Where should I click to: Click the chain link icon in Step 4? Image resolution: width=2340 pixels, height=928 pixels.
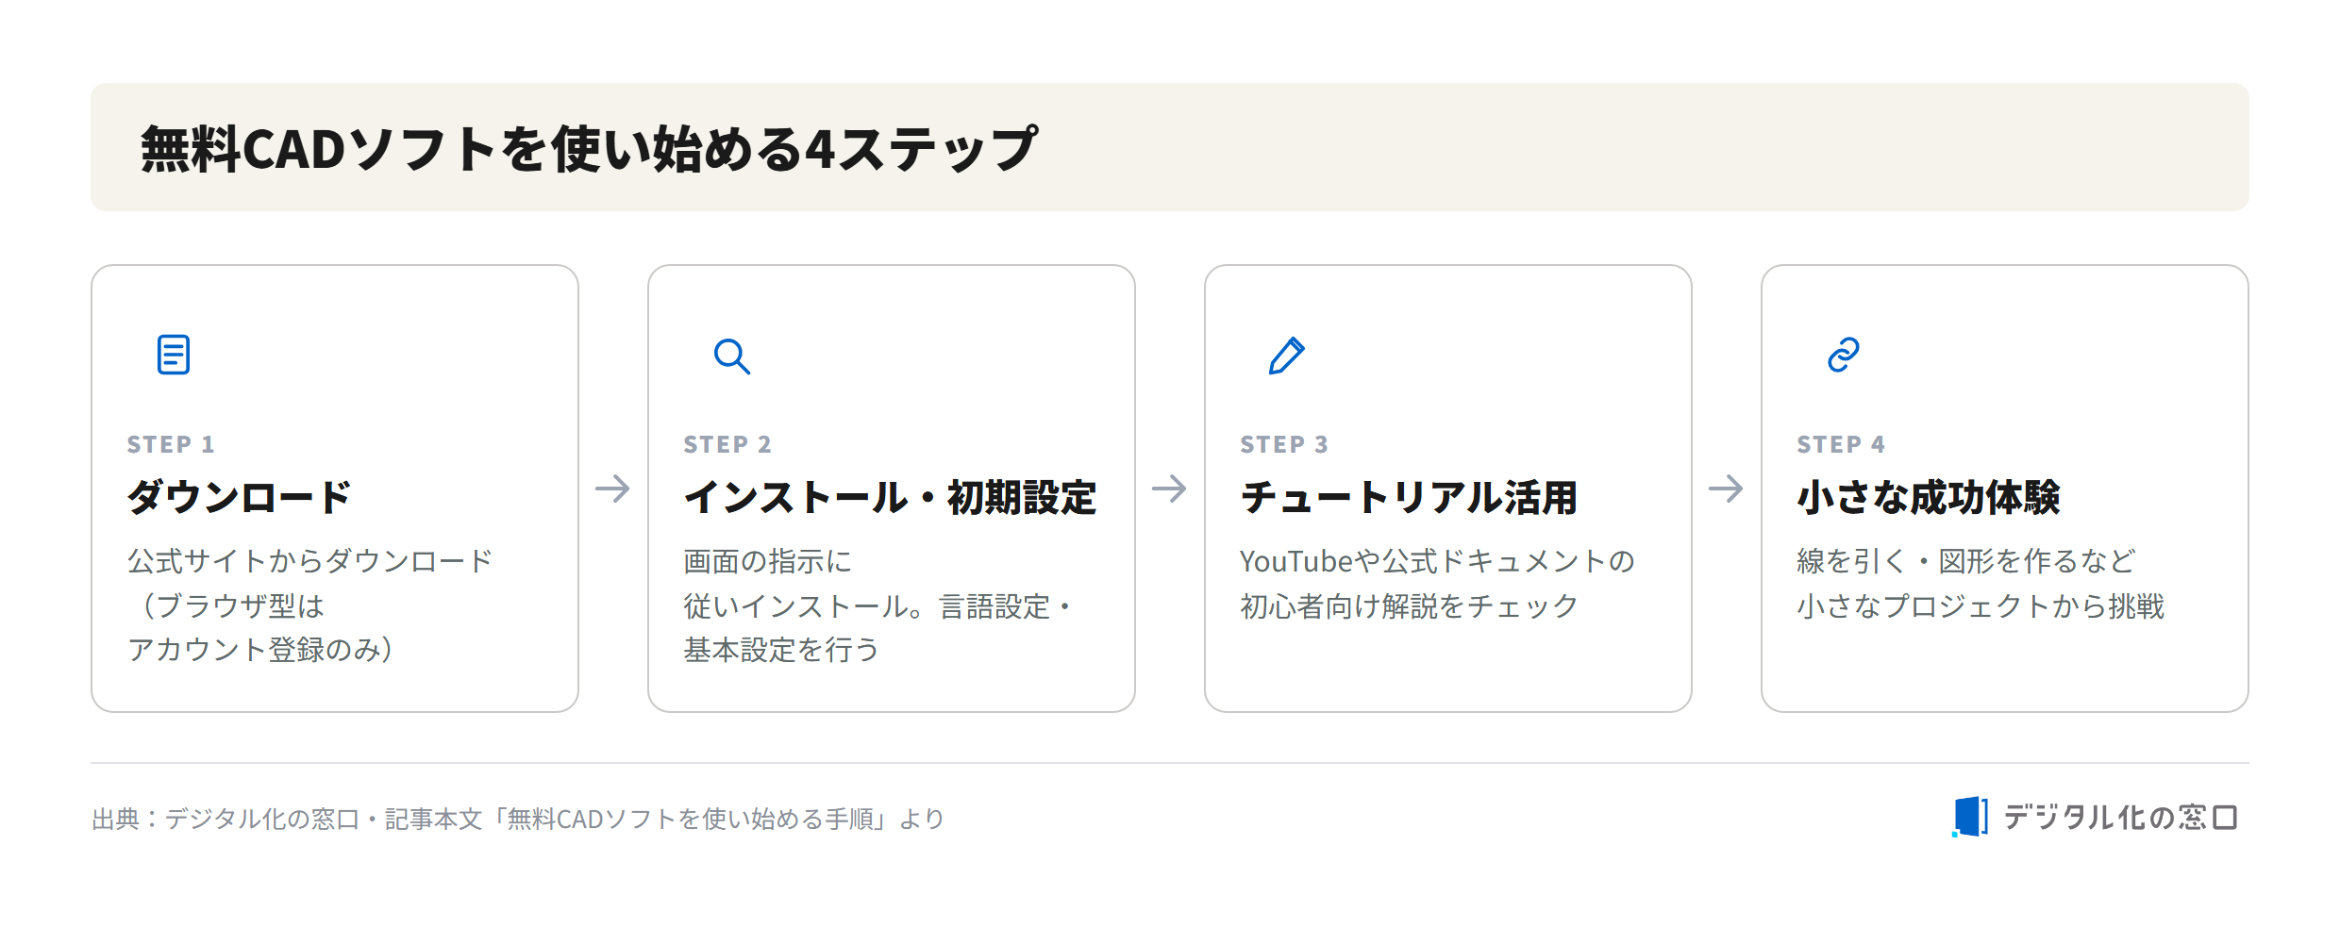(x=1844, y=355)
